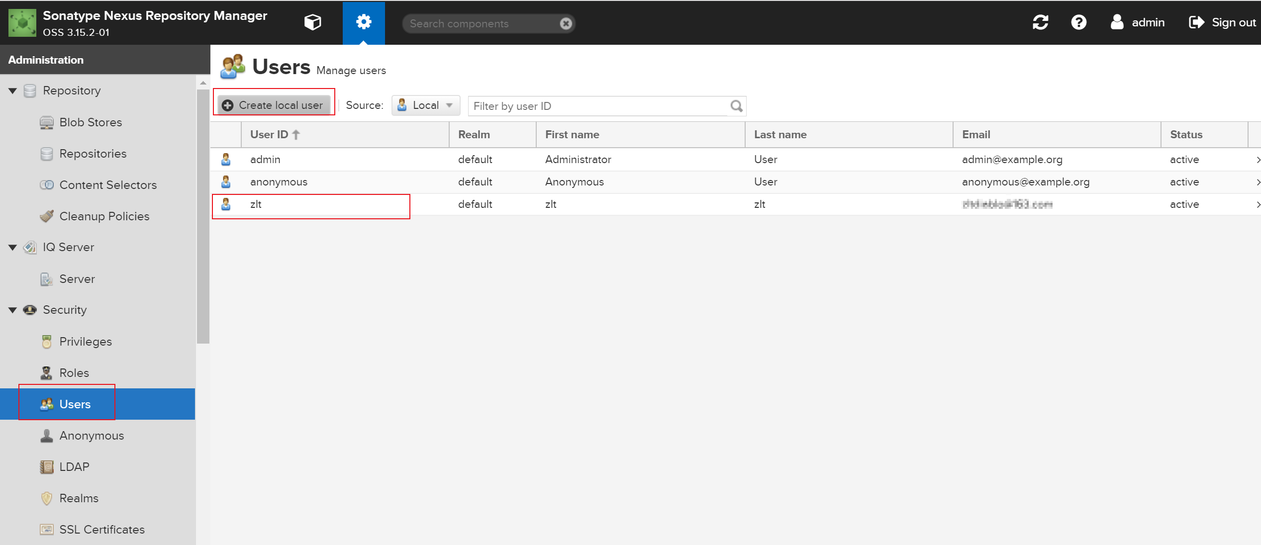Open Privileges page
Image resolution: width=1261 pixels, height=545 pixels.
86,342
